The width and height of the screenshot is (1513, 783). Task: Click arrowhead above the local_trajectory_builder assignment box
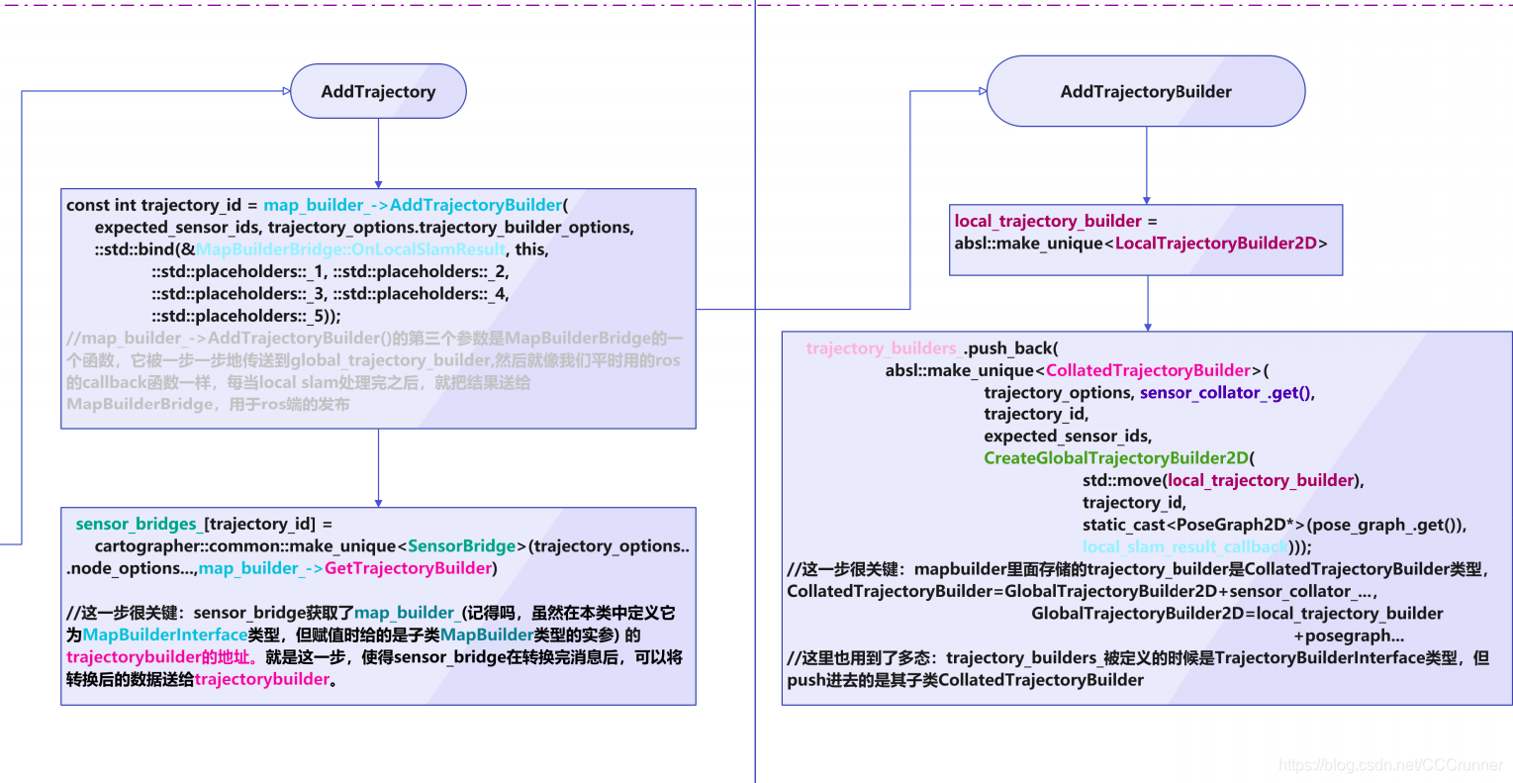(x=1147, y=200)
